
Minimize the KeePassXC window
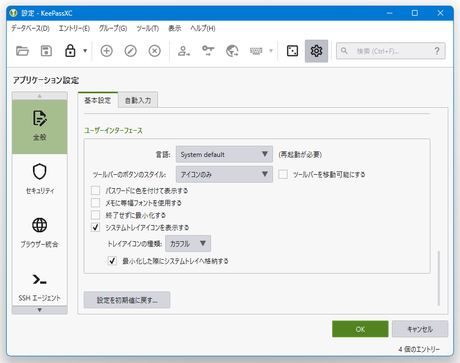390,13
